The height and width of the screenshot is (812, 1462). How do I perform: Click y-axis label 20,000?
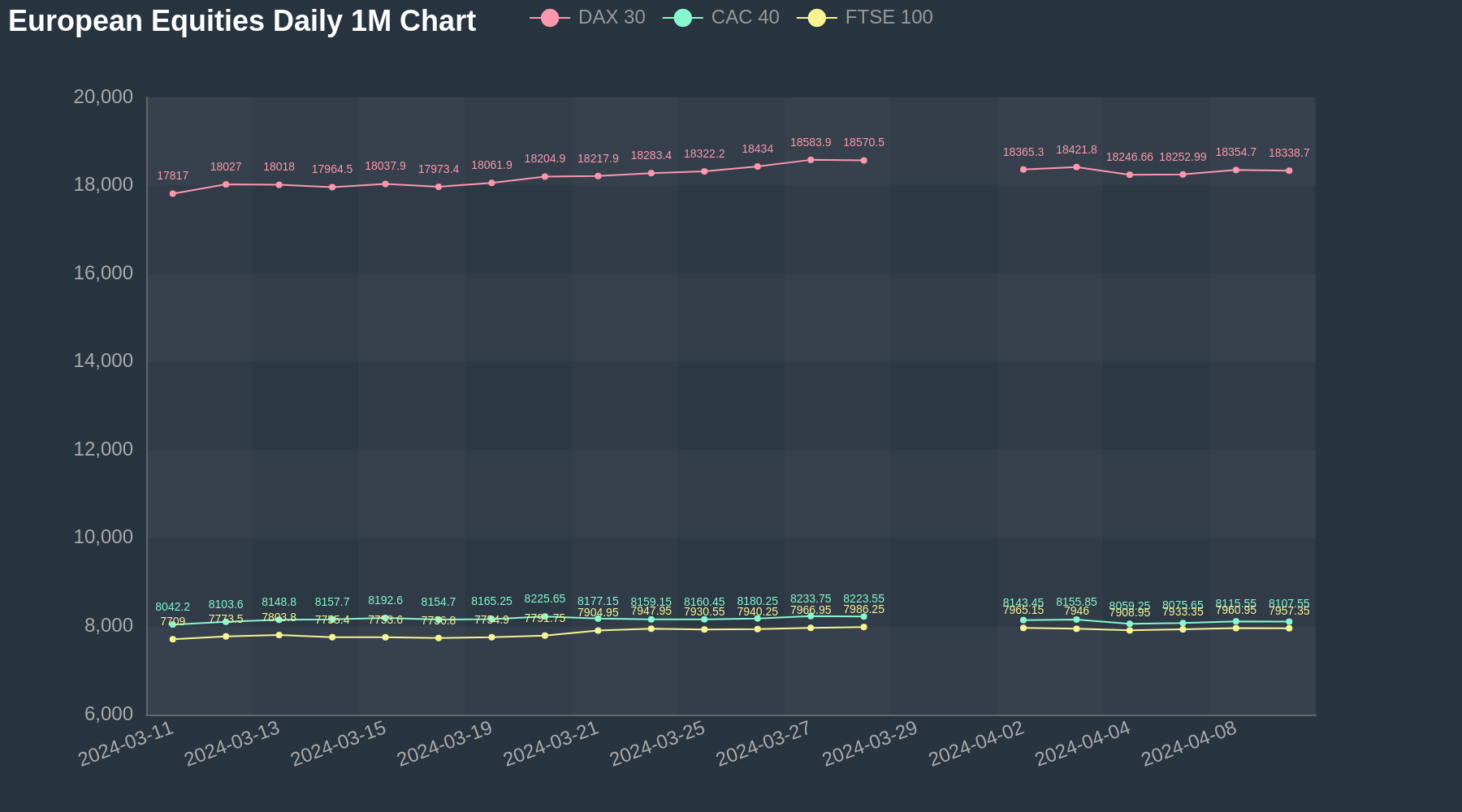pos(103,97)
